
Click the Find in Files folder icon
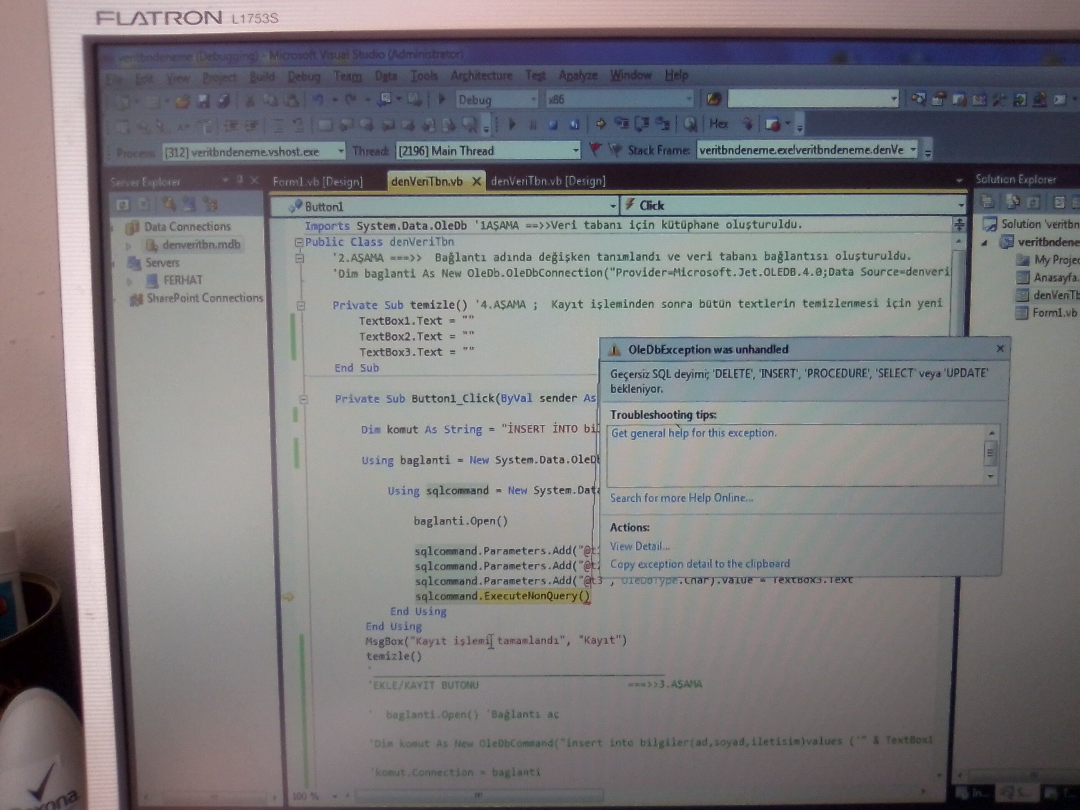click(713, 100)
